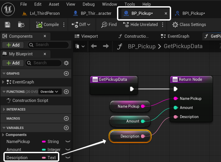This screenshot has height=162, width=221.
Task: Click the Add button in Components panel
Action: click(x=13, y=45)
